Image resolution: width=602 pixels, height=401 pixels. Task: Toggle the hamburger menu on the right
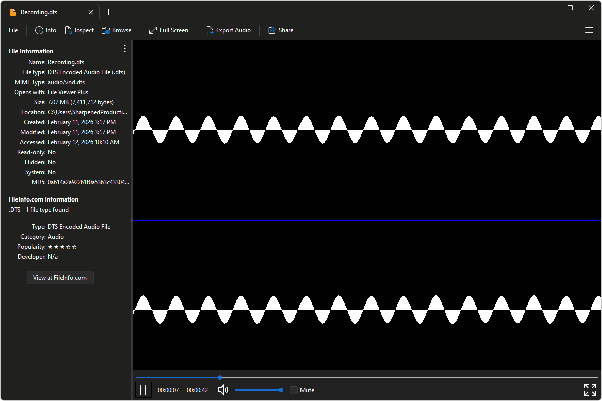click(589, 30)
